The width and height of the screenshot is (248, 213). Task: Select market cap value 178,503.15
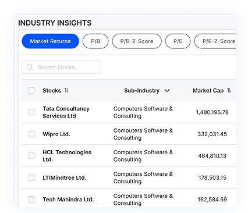pos(212,177)
